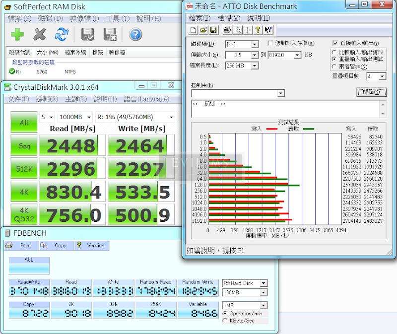Open FDBENCH R:¥Hard Disk drive dropdown
This screenshot has width=397, height=334.
pyautogui.click(x=264, y=283)
